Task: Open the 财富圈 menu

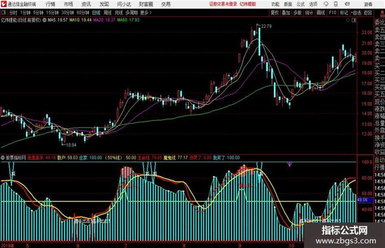Action: [146, 4]
